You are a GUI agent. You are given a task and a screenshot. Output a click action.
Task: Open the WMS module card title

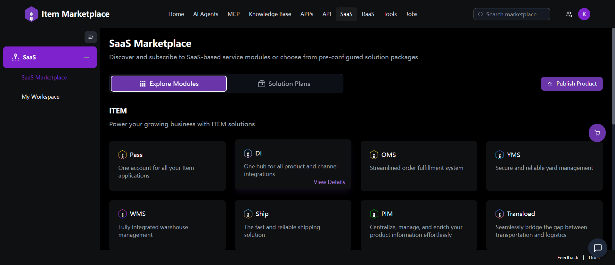point(138,214)
